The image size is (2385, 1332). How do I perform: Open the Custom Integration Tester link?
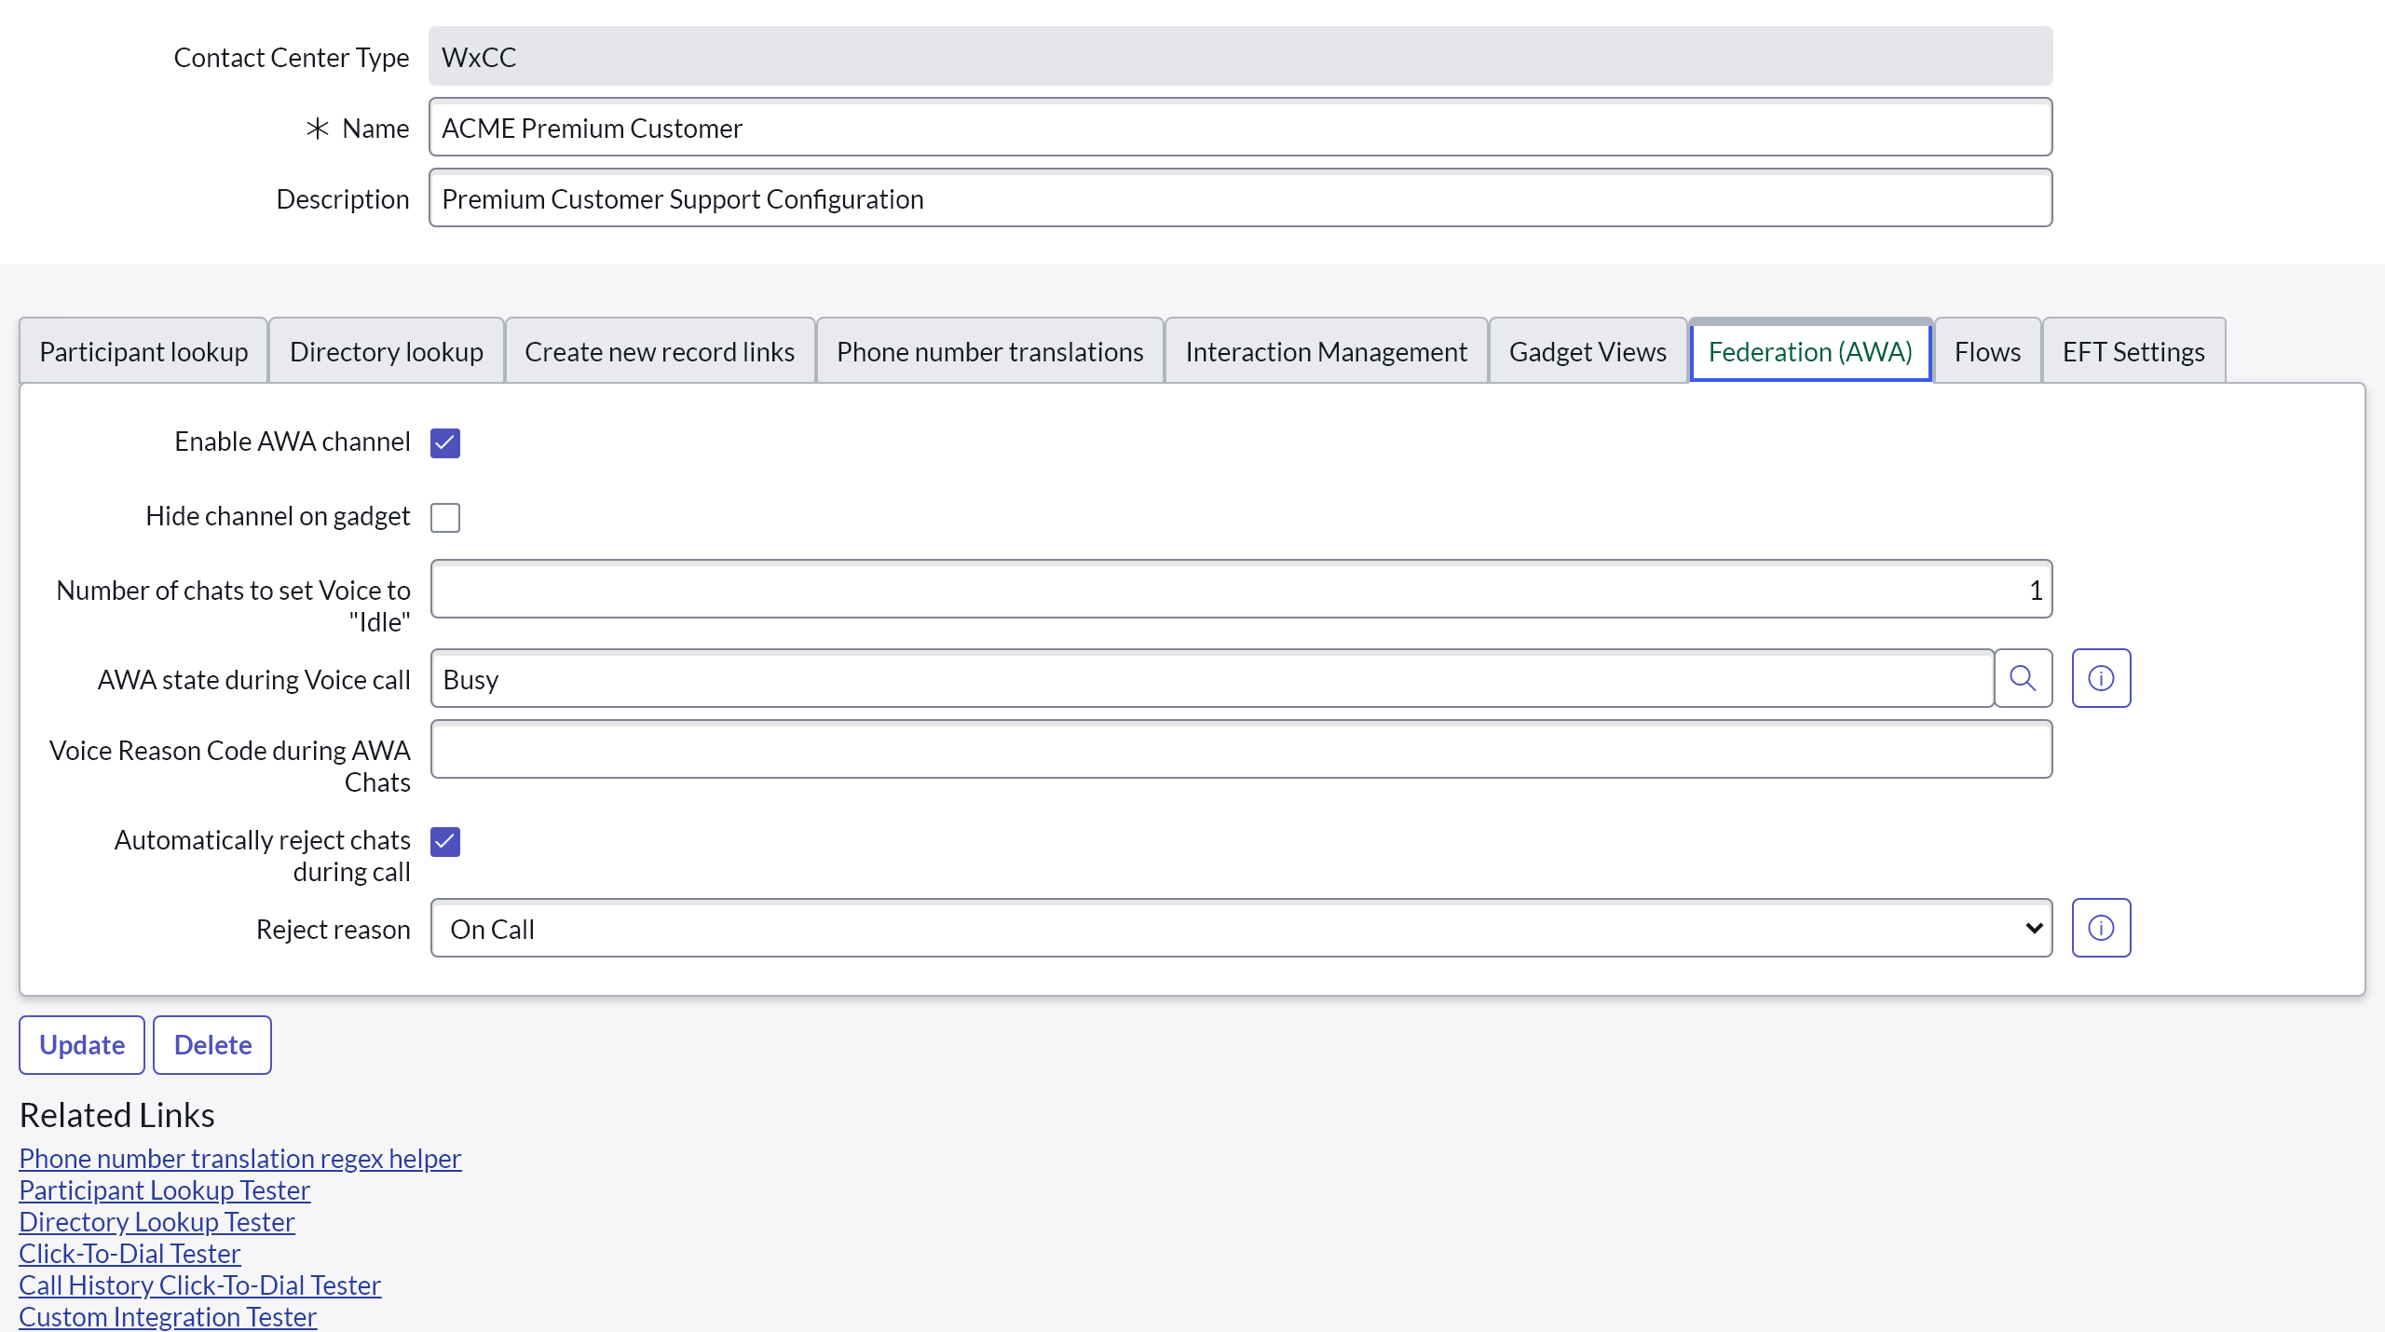168,1316
